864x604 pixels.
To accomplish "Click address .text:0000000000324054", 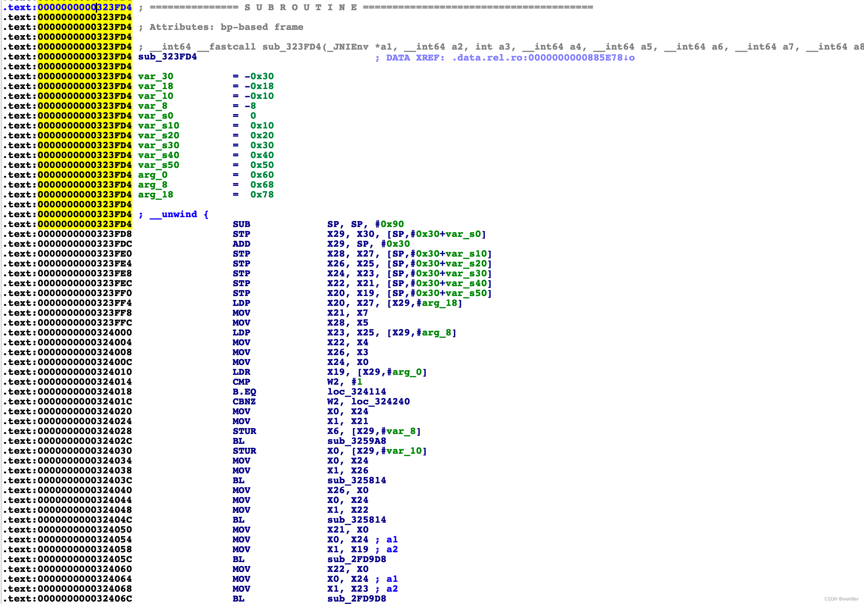I will click(68, 539).
